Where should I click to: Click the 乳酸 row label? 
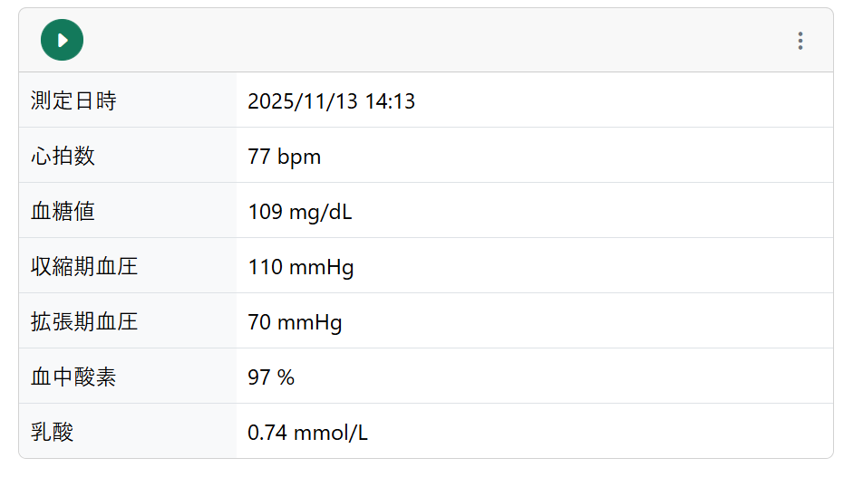pos(52,433)
